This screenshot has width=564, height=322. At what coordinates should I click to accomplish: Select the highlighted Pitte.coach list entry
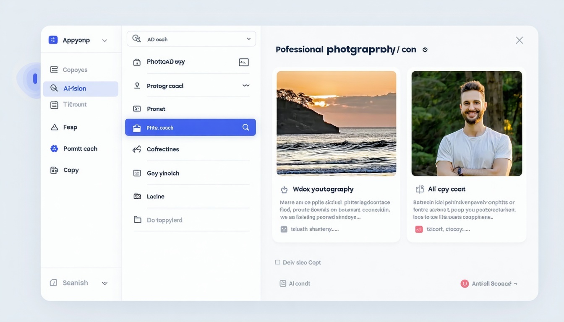point(190,127)
